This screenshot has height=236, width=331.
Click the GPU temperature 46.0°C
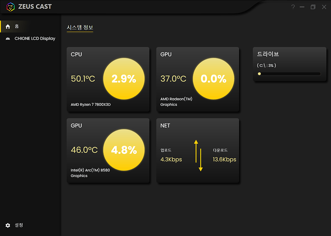(84, 150)
